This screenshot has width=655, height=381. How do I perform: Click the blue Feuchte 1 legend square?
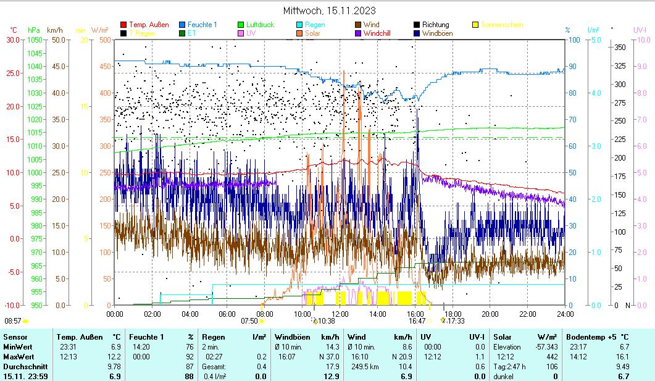[x=182, y=25]
